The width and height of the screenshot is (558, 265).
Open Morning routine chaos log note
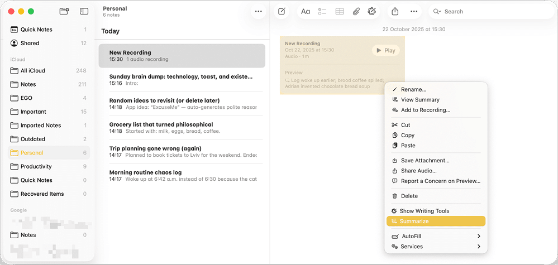pos(182,176)
